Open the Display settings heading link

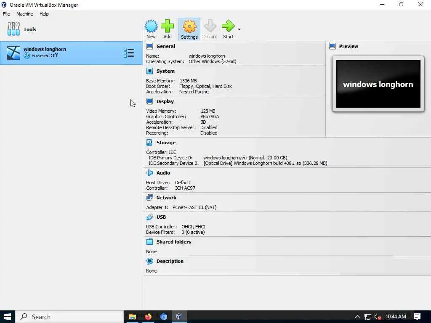coord(165,101)
